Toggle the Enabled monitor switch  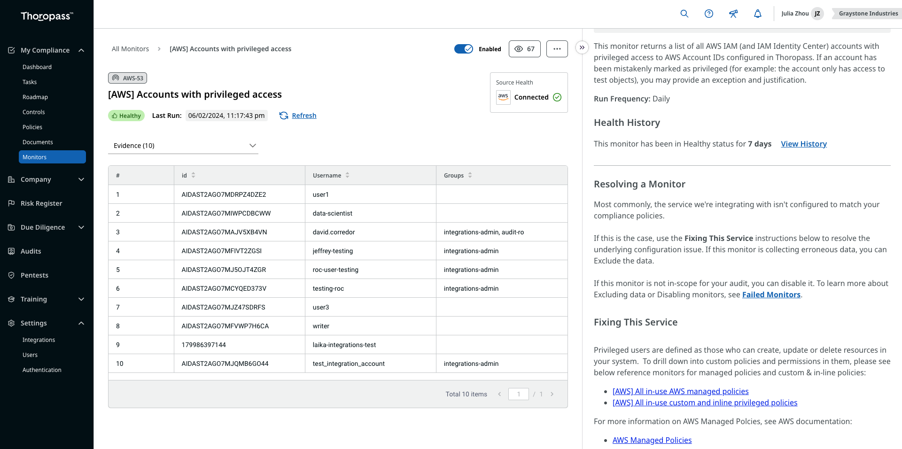coord(464,49)
